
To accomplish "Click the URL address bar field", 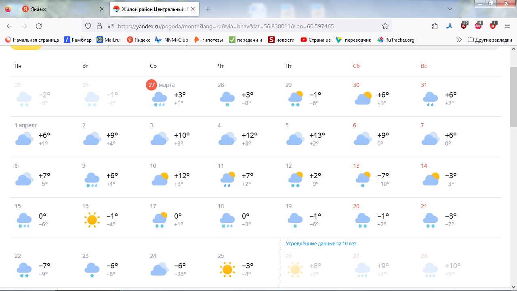I will (242, 26).
